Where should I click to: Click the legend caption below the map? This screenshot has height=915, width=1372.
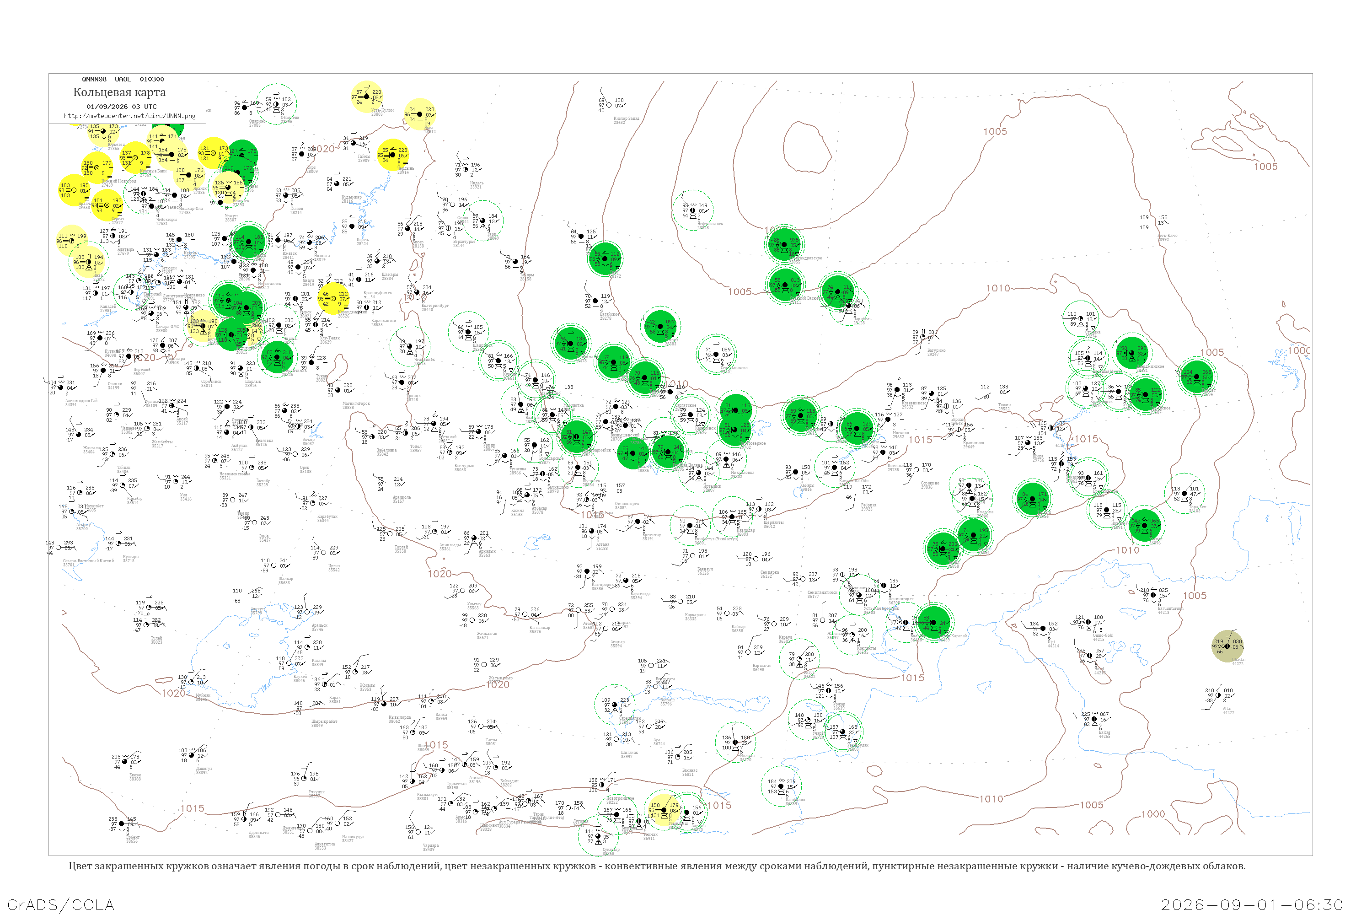click(x=657, y=866)
